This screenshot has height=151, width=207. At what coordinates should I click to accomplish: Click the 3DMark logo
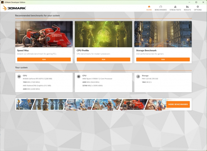click(x=14, y=8)
